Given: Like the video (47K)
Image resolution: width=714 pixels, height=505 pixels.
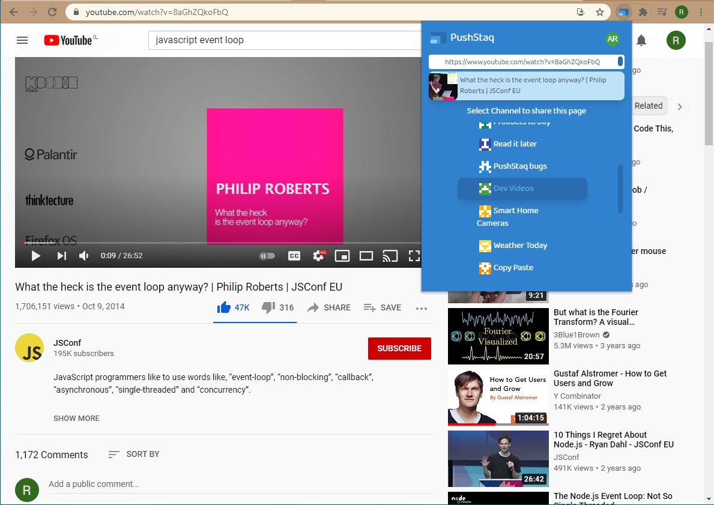Looking at the screenshot, I should tap(233, 308).
